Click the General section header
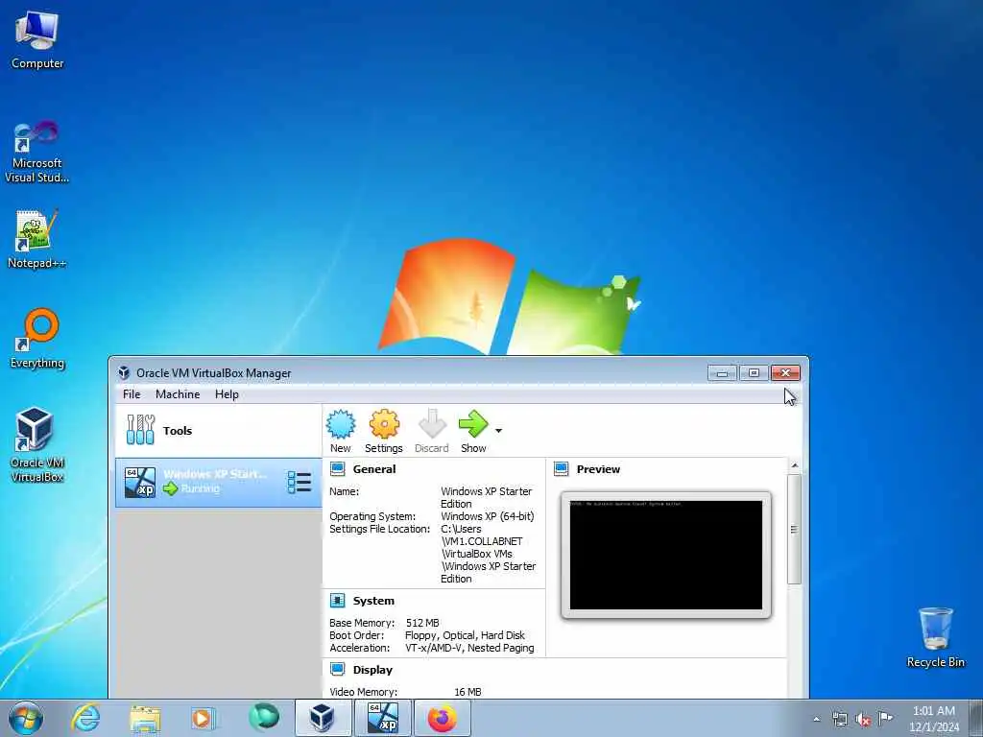983x737 pixels. [374, 468]
